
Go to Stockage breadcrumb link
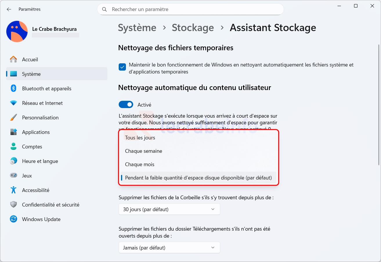pos(193,28)
